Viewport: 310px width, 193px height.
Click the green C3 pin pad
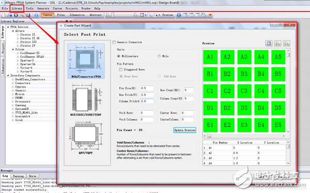point(244,91)
